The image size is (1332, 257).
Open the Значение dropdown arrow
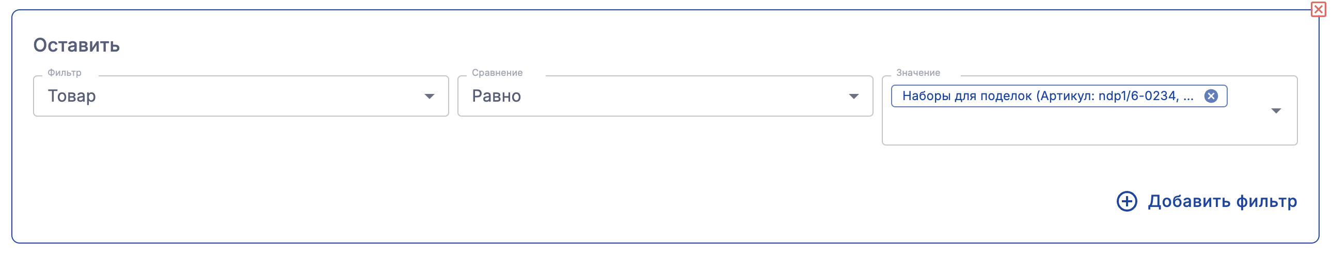1276,110
